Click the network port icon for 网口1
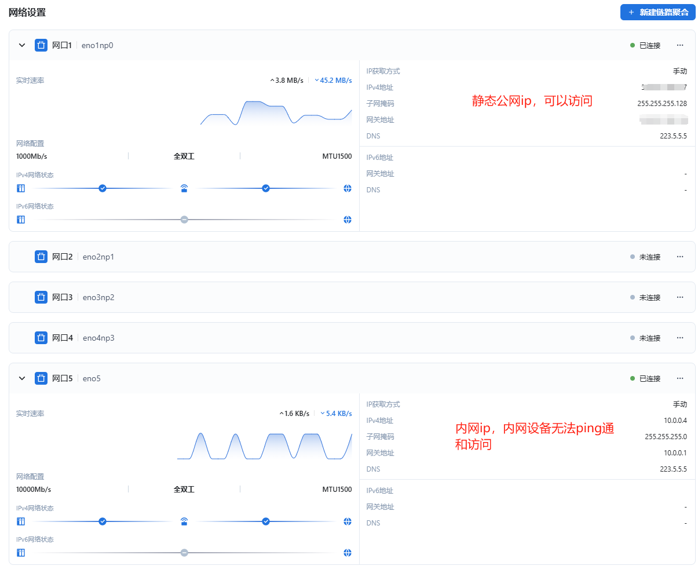This screenshot has width=698, height=573. coord(41,45)
